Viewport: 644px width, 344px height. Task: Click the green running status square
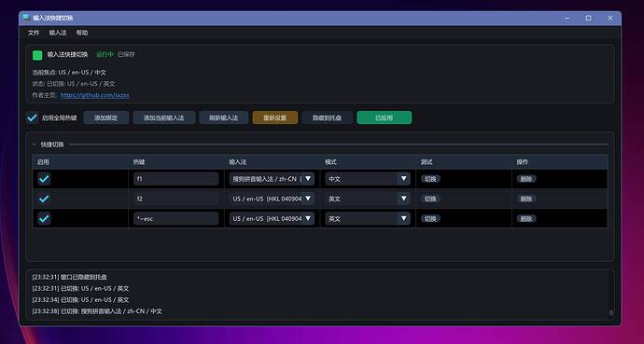(37, 55)
